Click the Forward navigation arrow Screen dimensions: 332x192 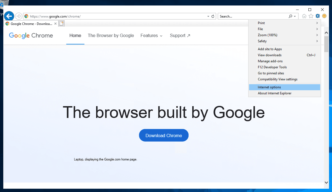tap(18, 16)
